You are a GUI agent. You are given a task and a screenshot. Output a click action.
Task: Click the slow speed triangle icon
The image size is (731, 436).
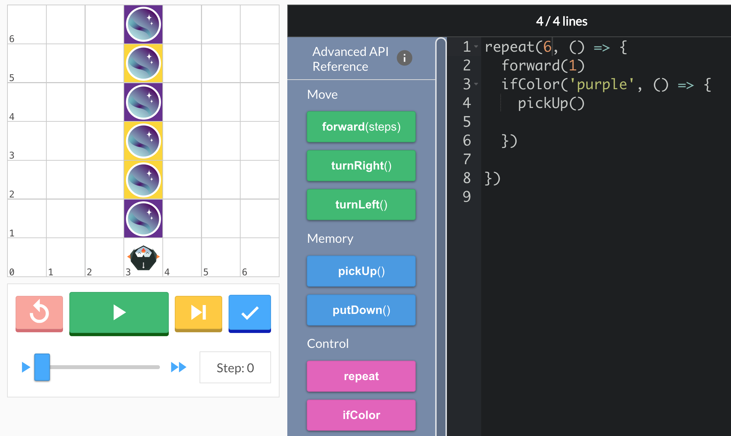[x=26, y=367]
